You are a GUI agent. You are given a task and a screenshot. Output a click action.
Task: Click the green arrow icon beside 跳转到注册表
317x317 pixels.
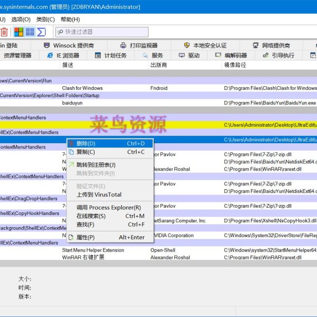click(x=71, y=164)
